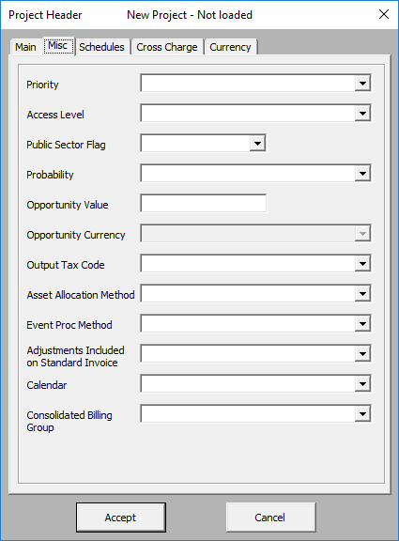The image size is (399, 541).
Task: Expand the Consolidated Billing Group dropdown
Action: (362, 413)
